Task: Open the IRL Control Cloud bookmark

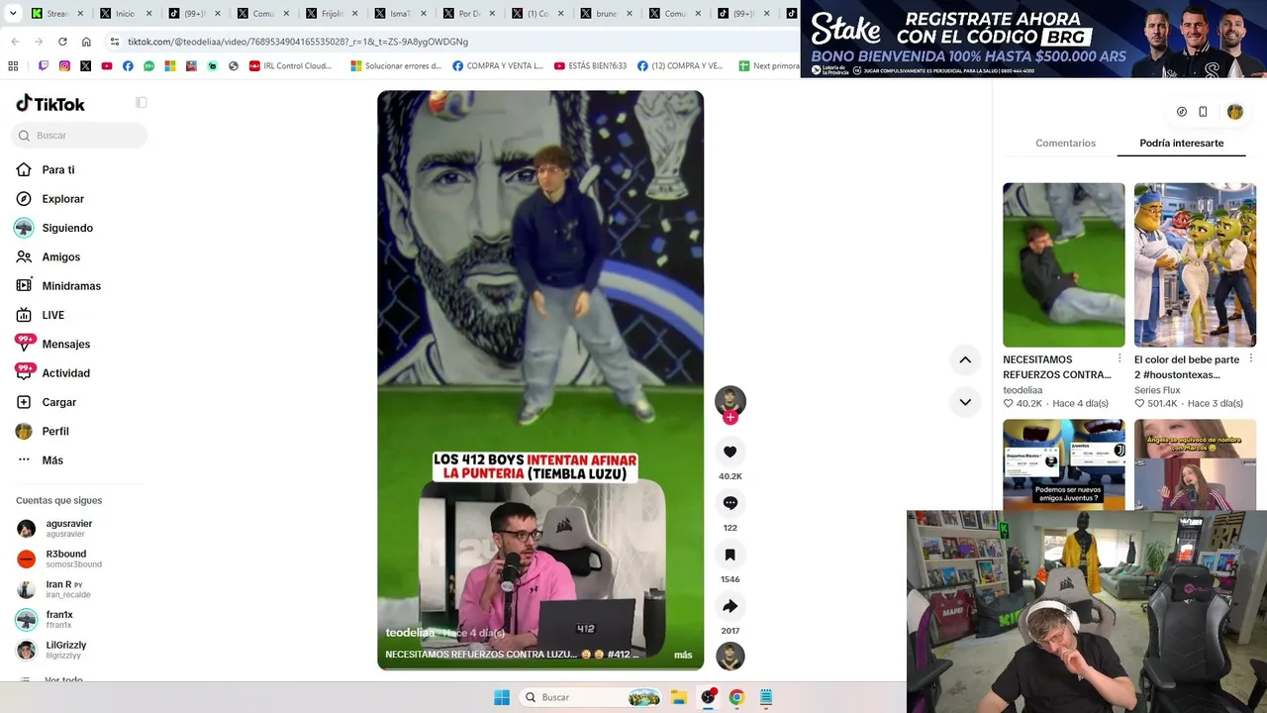Action: 291,66
